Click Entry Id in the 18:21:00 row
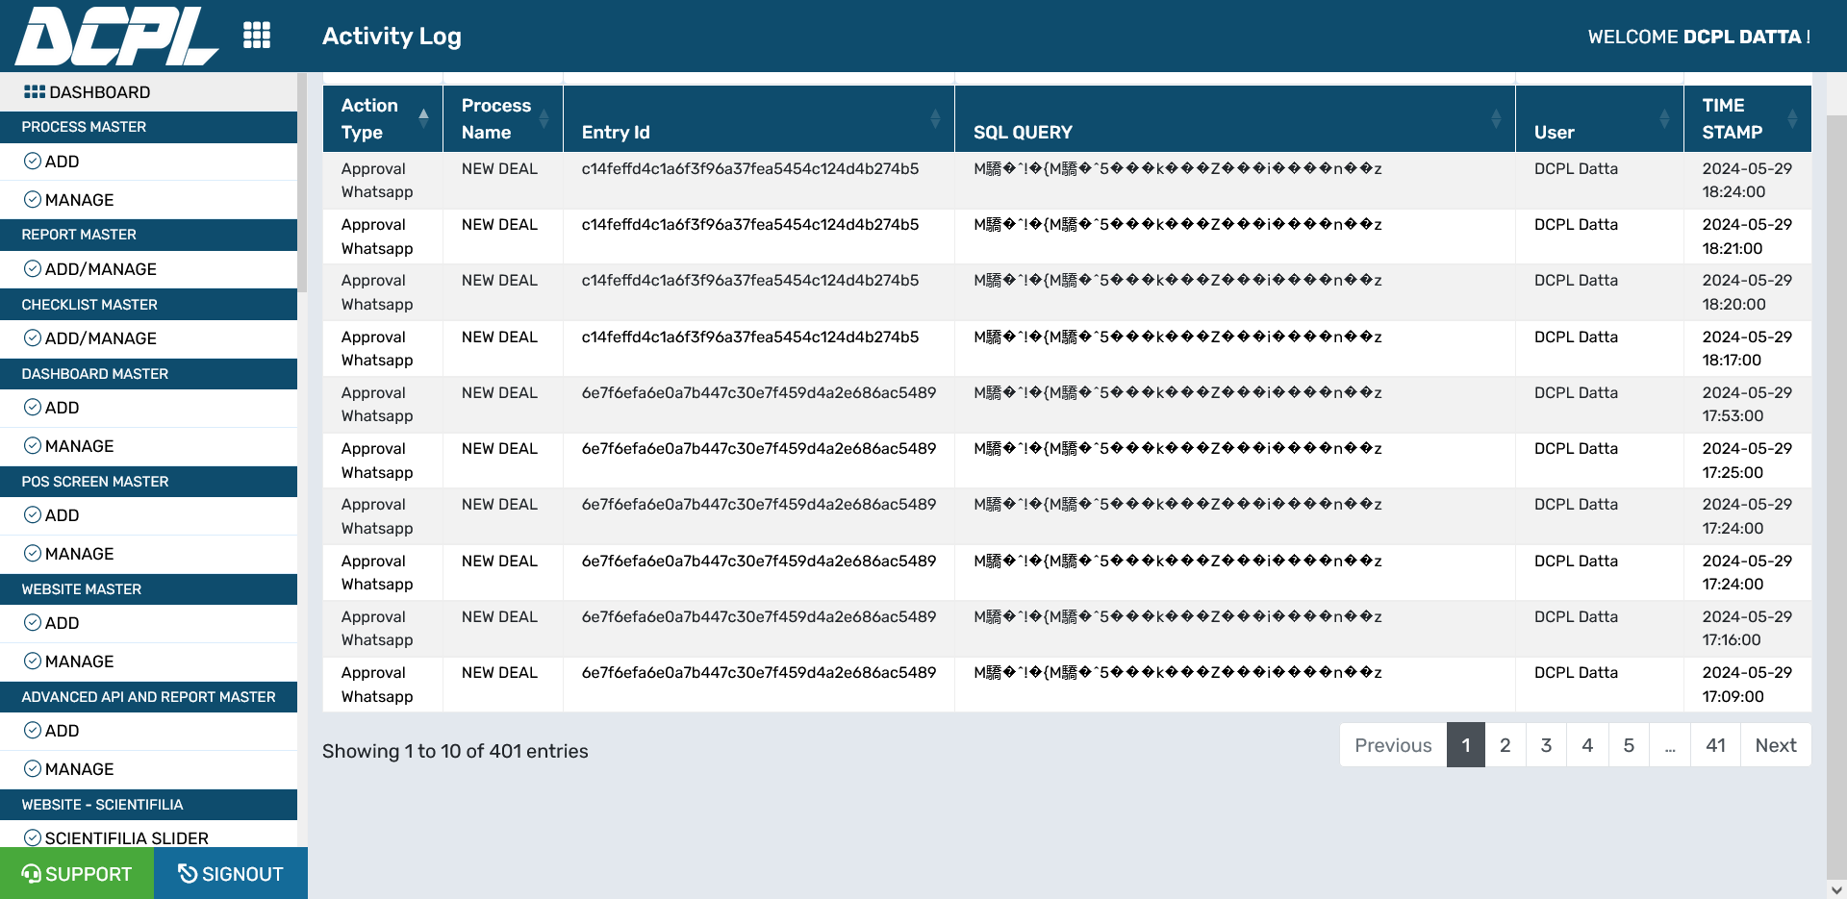1847x899 pixels. pyautogui.click(x=750, y=224)
